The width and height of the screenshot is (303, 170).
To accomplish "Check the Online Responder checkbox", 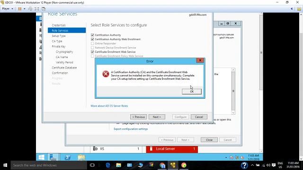I will 92,43.
